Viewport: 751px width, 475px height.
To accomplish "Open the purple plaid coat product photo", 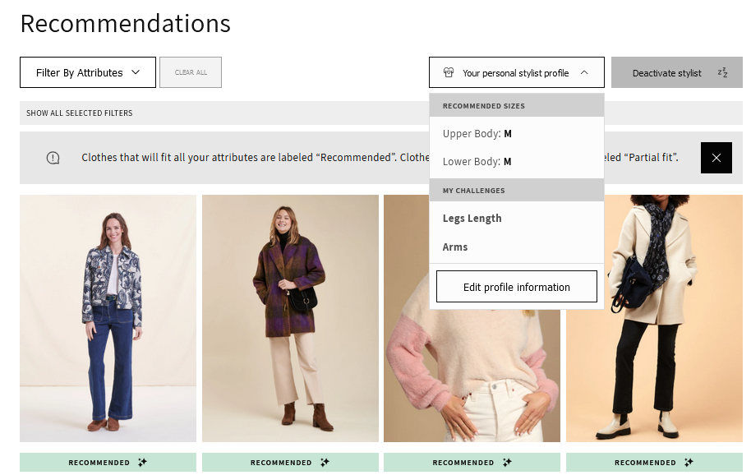I will point(289,318).
